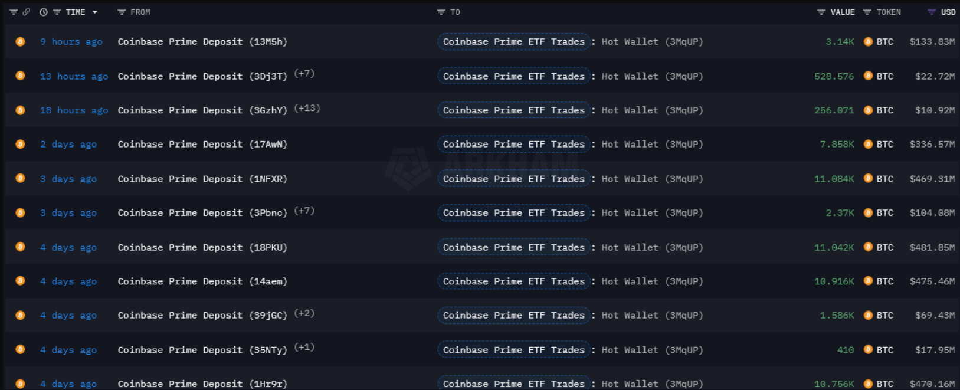Screen dimensions: 960x390
Task: Expand the (+2) addresses next to 39jGC
Action: (x=304, y=313)
